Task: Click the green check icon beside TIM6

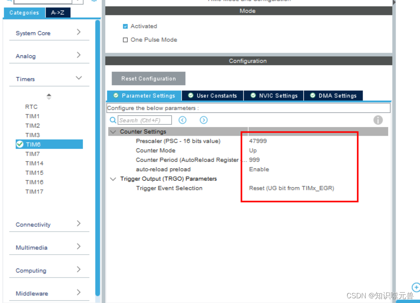Action: [20, 144]
